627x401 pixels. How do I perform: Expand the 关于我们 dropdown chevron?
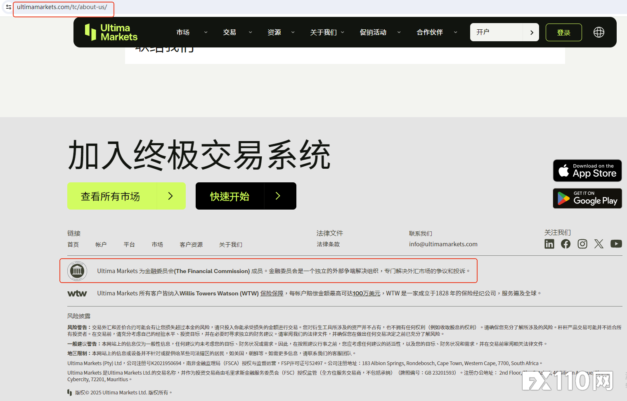[x=342, y=32]
